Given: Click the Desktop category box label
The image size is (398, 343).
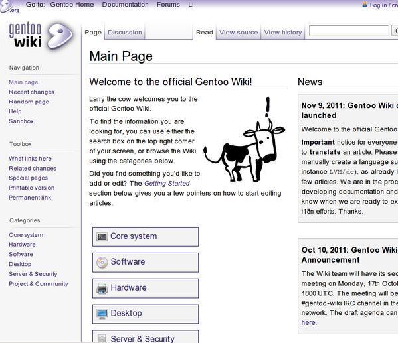Looking at the screenshot, I should pyautogui.click(x=126, y=314).
